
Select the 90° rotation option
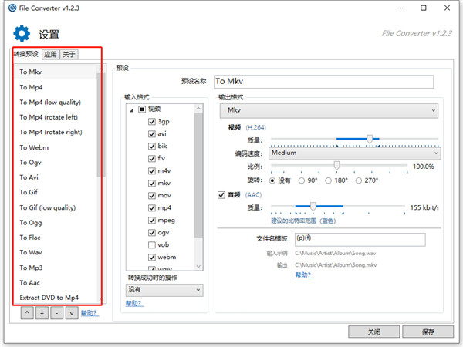(x=302, y=180)
